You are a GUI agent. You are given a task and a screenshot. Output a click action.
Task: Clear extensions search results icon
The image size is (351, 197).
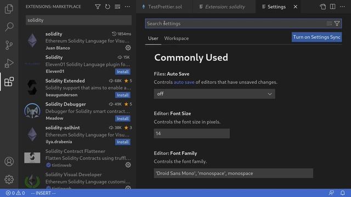[x=117, y=7]
